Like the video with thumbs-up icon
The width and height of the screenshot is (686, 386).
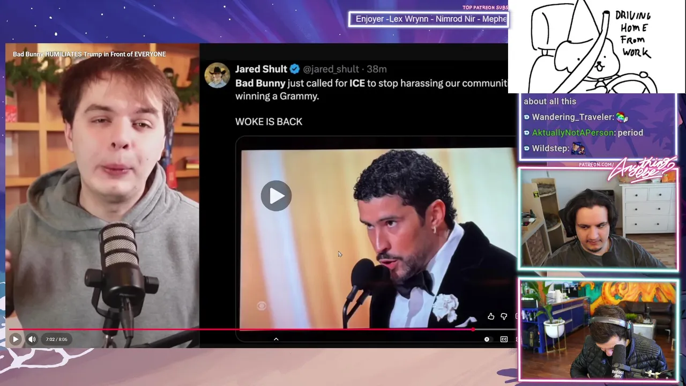click(491, 317)
